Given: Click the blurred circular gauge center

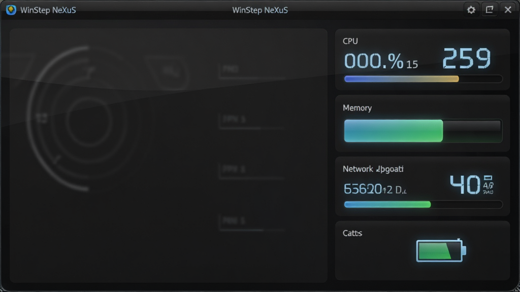Looking at the screenshot, I should tap(89, 121).
